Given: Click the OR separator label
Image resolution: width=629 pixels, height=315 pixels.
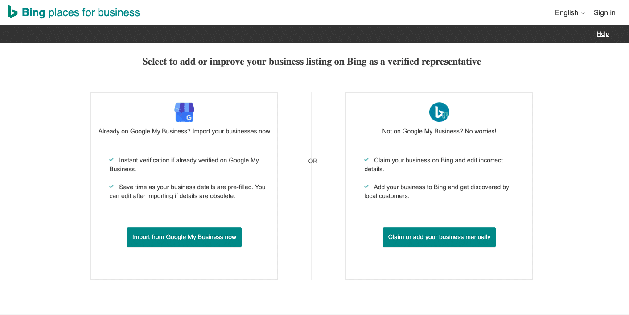Looking at the screenshot, I should point(313,161).
